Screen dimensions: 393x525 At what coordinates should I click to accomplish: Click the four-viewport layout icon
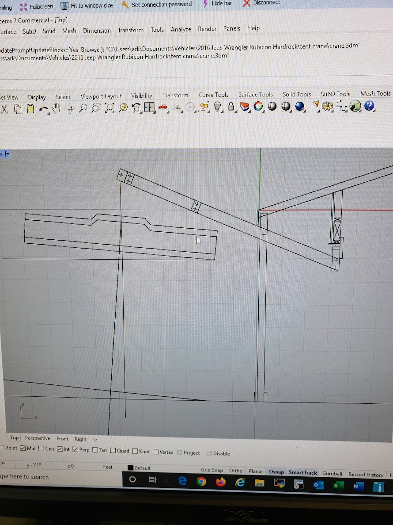click(x=150, y=107)
